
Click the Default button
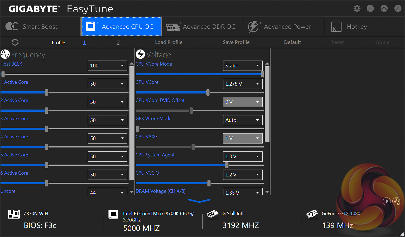292,42
